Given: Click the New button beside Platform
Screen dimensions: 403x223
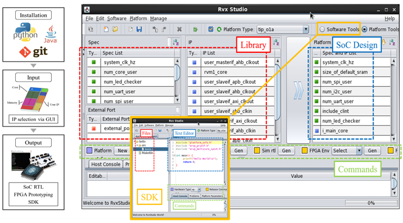Looking at the screenshot, I should 122,150.
